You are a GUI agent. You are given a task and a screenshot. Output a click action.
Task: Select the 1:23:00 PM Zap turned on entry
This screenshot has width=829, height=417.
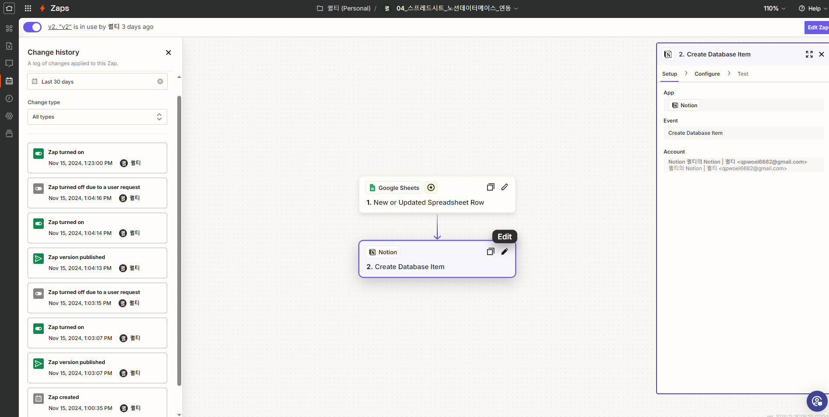pos(97,158)
